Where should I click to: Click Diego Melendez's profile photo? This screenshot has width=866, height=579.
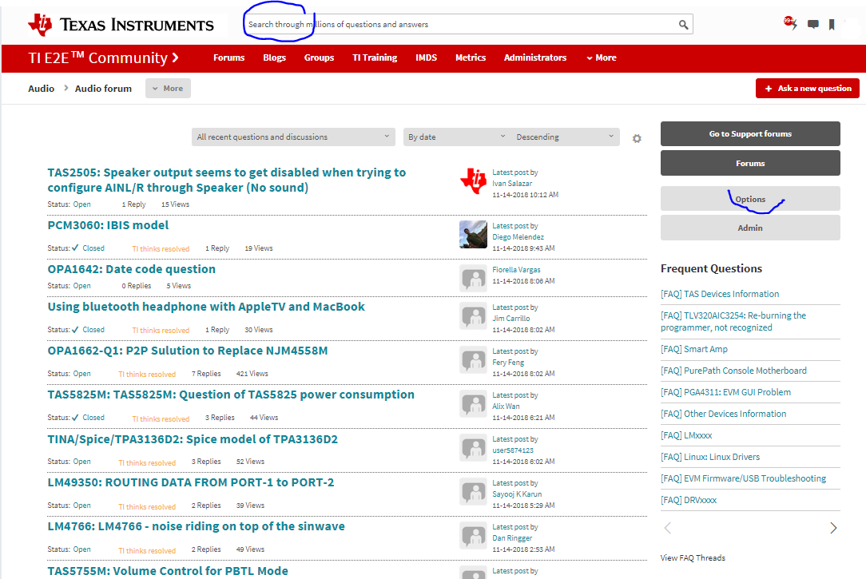473,235
